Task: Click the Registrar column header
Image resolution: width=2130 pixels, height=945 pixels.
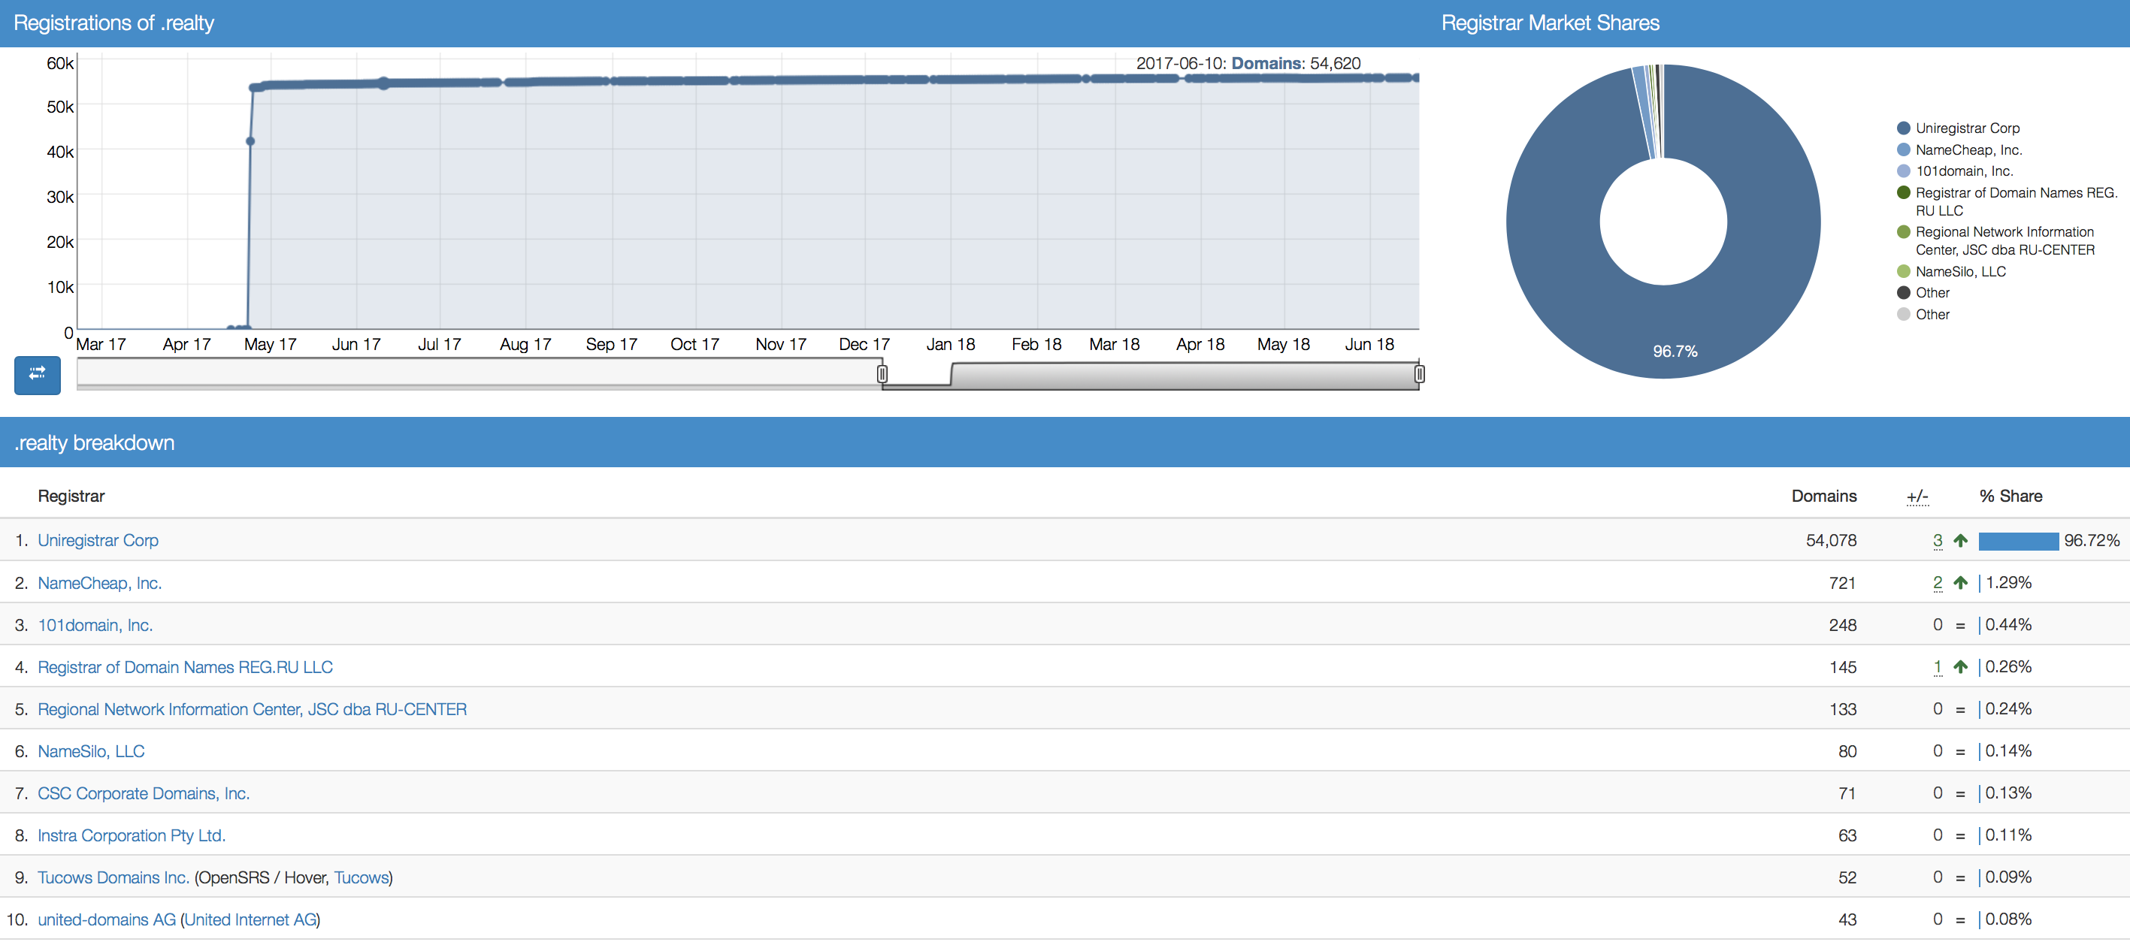Action: pyautogui.click(x=71, y=496)
